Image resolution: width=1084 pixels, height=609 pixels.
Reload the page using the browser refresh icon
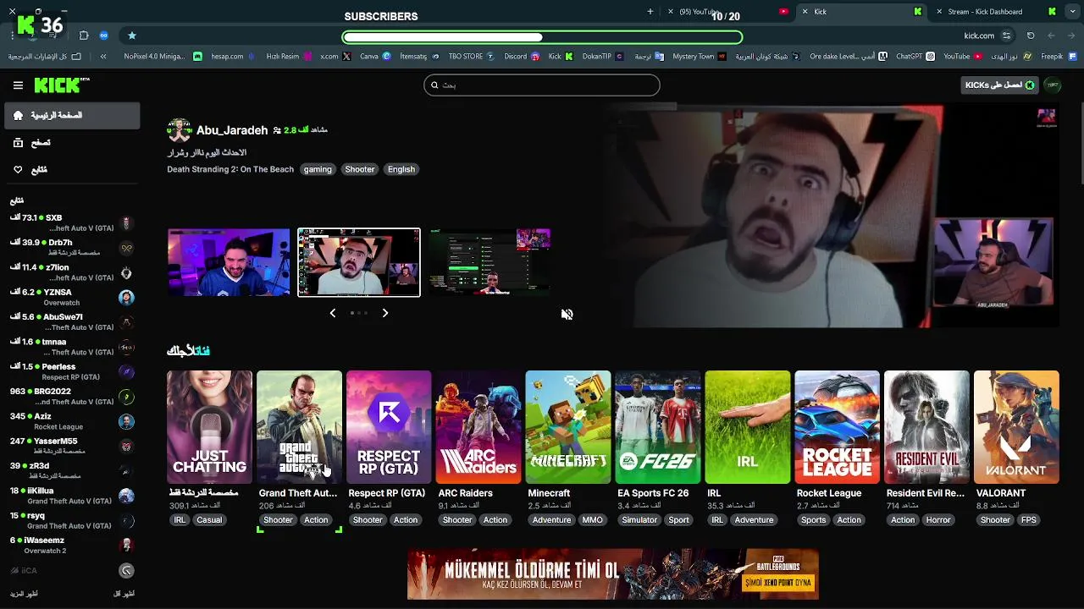1031,36
